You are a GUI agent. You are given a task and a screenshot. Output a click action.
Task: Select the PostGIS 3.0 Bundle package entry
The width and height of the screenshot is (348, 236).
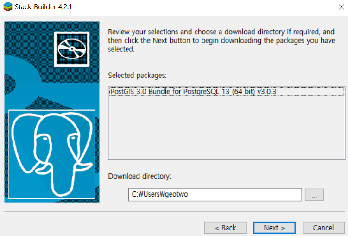pos(227,91)
